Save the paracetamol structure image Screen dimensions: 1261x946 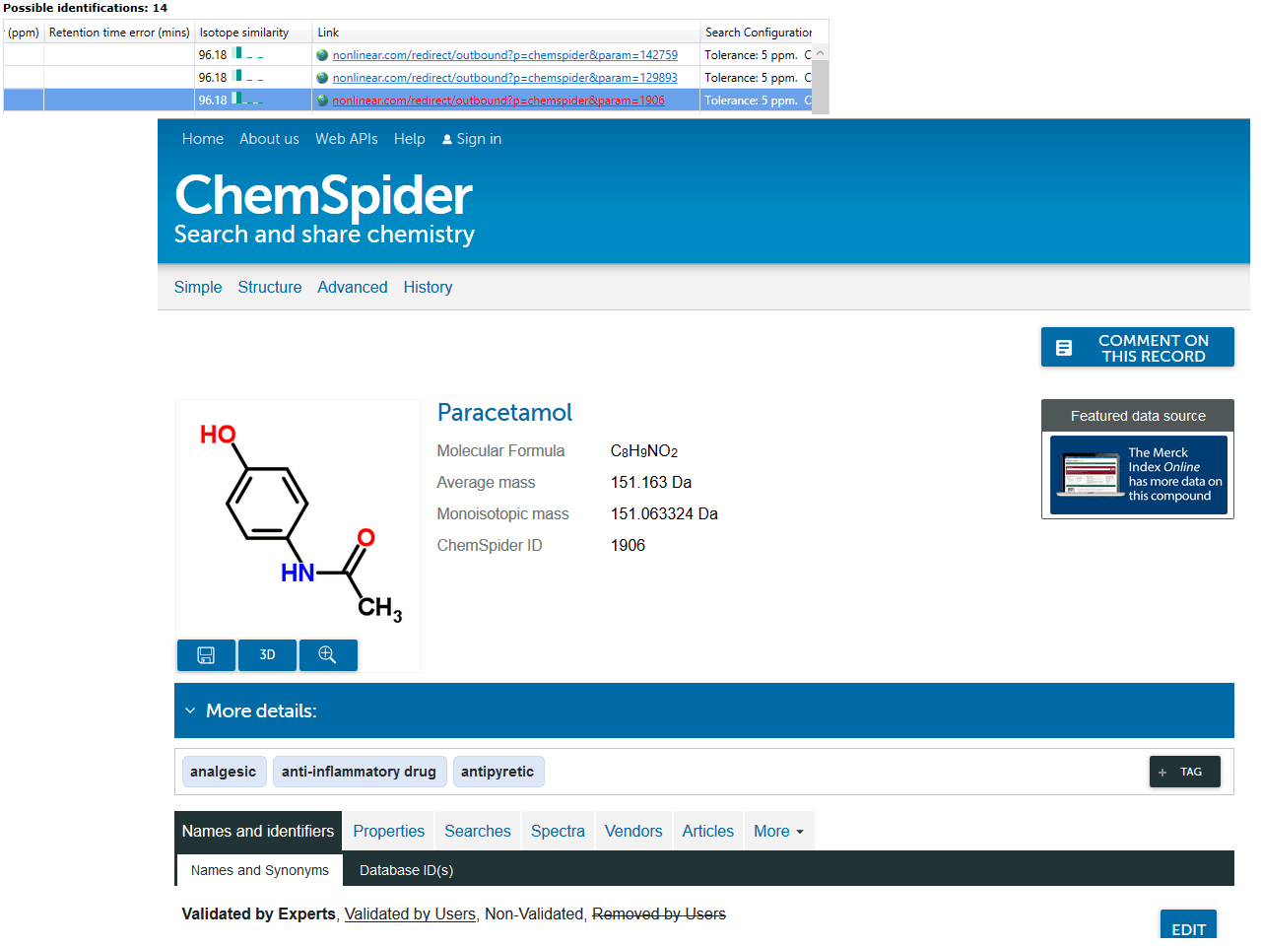pyautogui.click(x=206, y=655)
